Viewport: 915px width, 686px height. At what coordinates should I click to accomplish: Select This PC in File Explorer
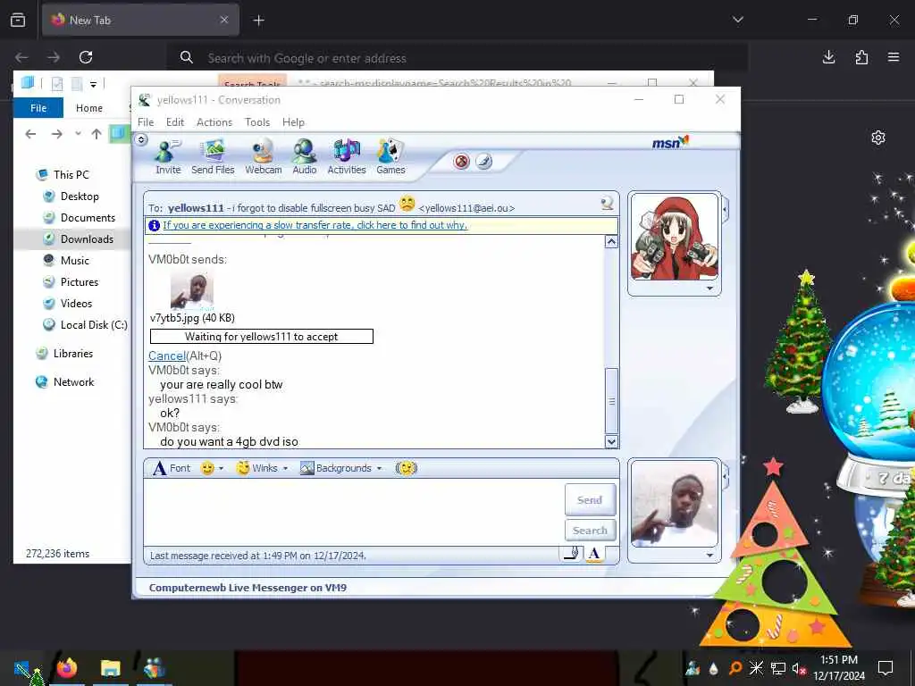(71, 174)
